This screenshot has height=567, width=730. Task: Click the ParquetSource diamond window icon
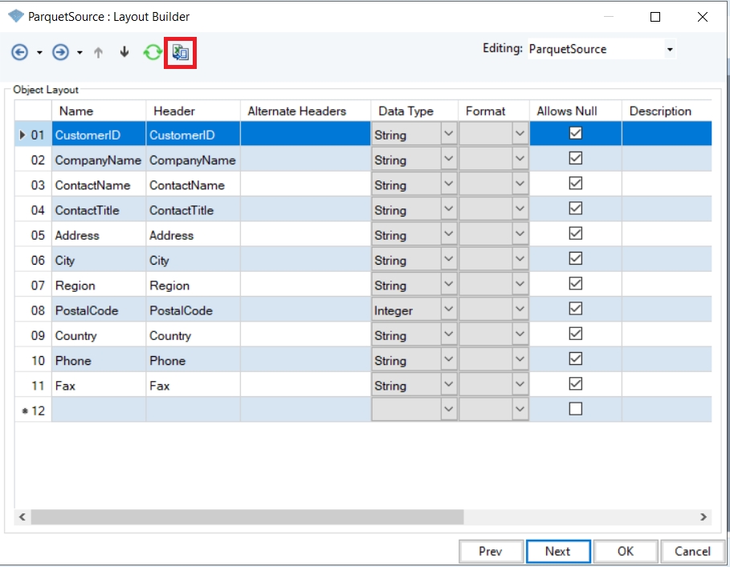(x=15, y=16)
